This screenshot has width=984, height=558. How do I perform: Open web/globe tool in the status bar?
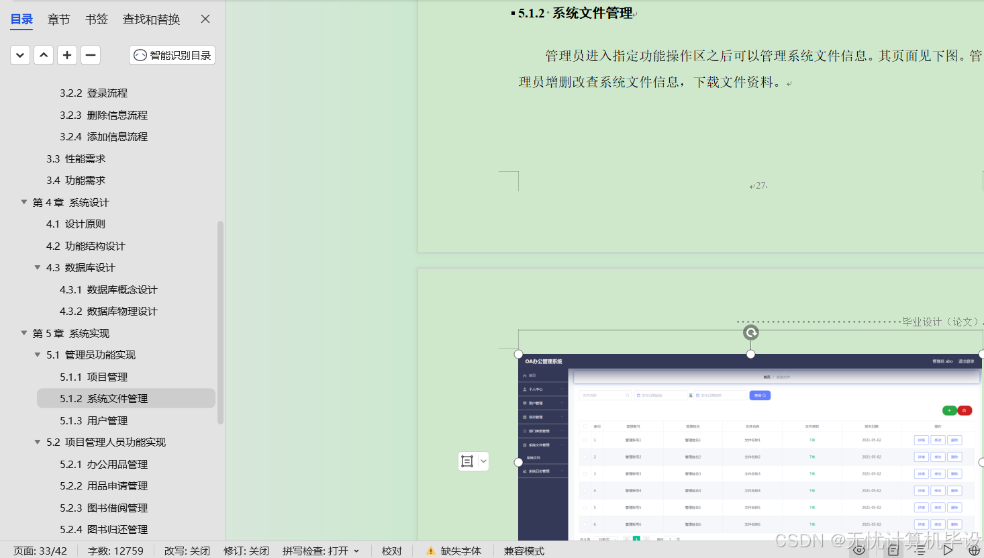tap(975, 549)
